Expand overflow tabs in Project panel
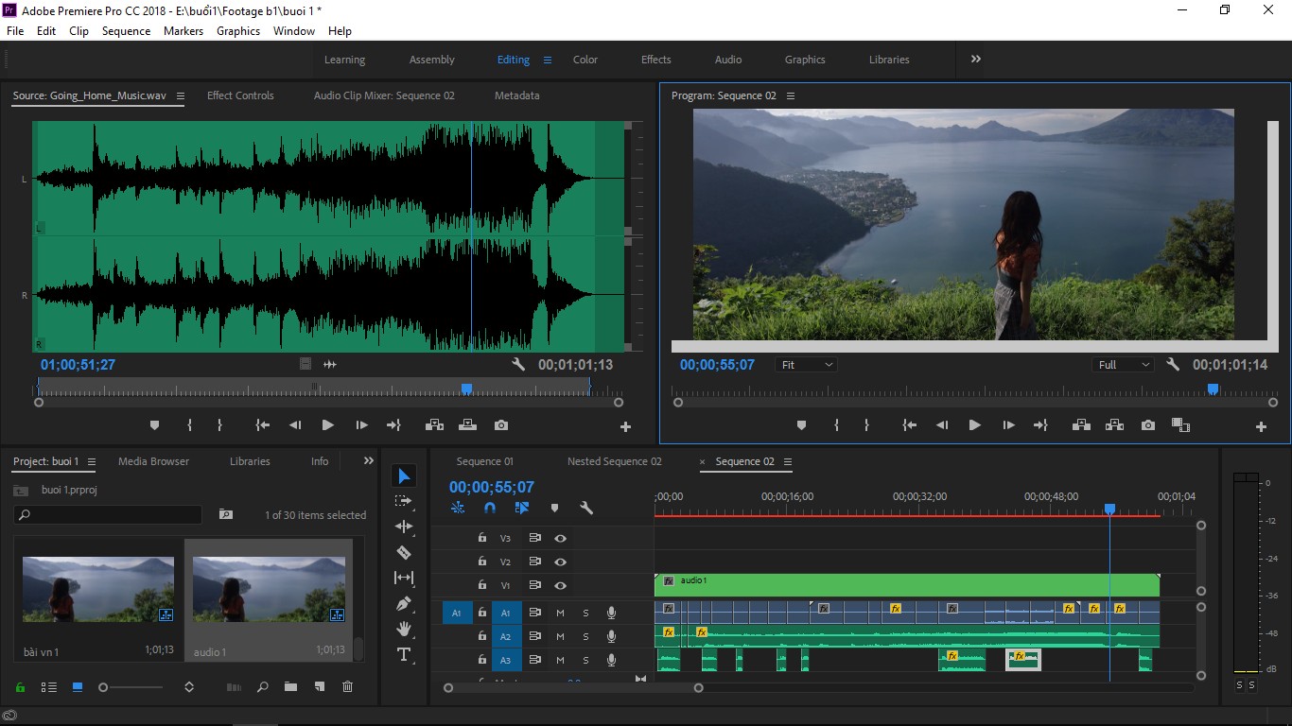1292x726 pixels. [369, 461]
